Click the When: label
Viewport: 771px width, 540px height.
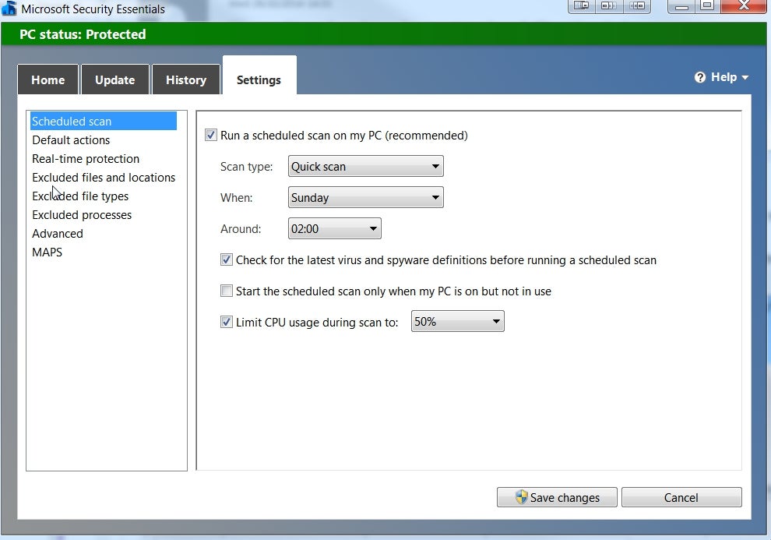[237, 198]
